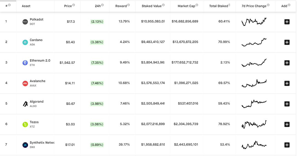297x156 pixels.
Task: Open info icon next to Total Staked header
Action: [229, 5]
